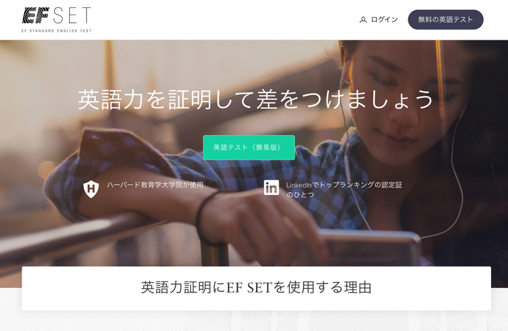Click the user silhouette icon beside ログイン
The image size is (508, 331).
[x=363, y=20]
